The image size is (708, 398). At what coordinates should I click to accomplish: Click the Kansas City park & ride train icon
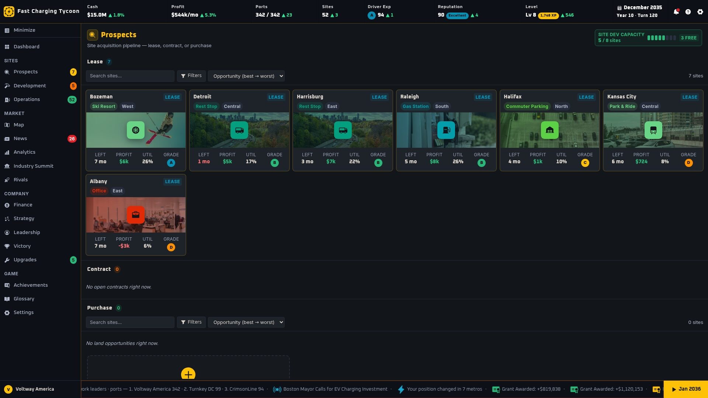(653, 130)
